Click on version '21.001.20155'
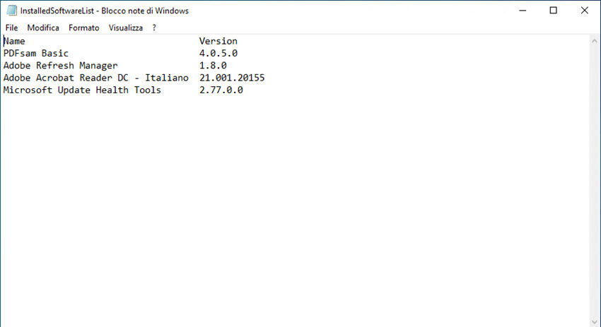The width and height of the screenshot is (601, 327). [232, 78]
